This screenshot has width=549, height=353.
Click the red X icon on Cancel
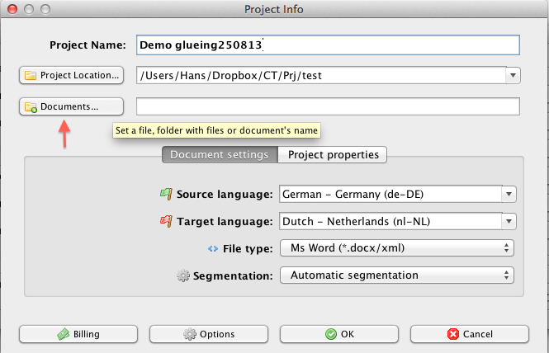(x=452, y=334)
